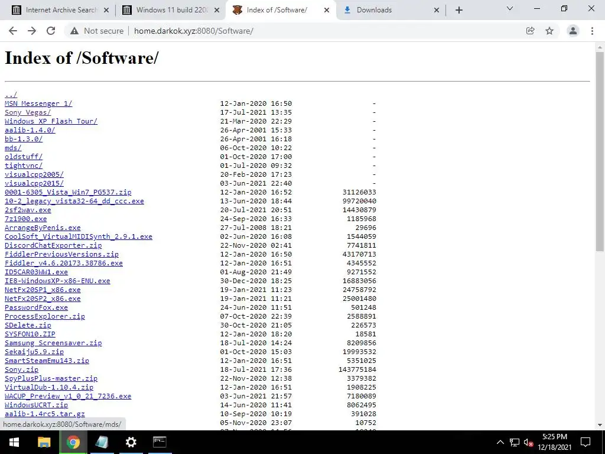The height and width of the screenshot is (454, 605).
Task: Go forward using the browser forward arrow
Action: click(32, 31)
